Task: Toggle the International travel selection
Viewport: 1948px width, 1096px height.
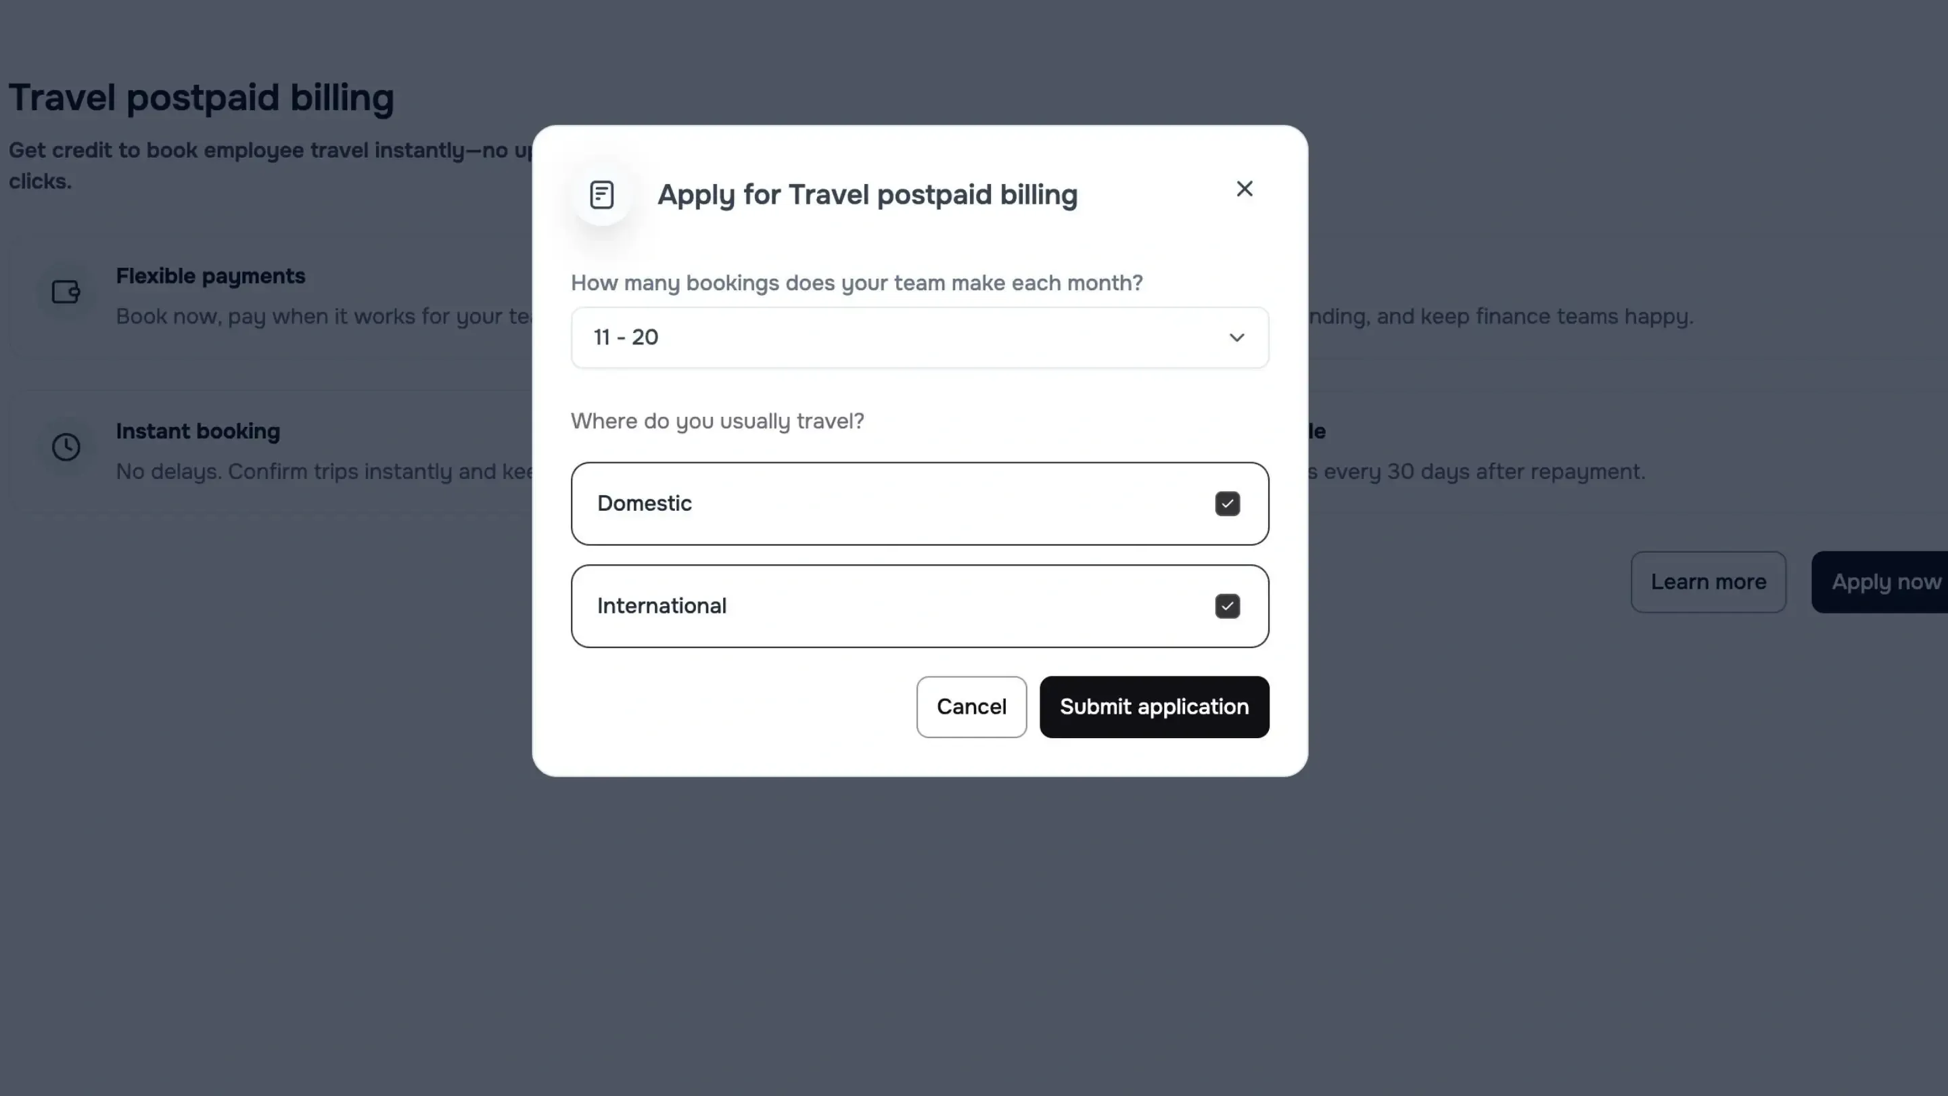Action: point(919,605)
